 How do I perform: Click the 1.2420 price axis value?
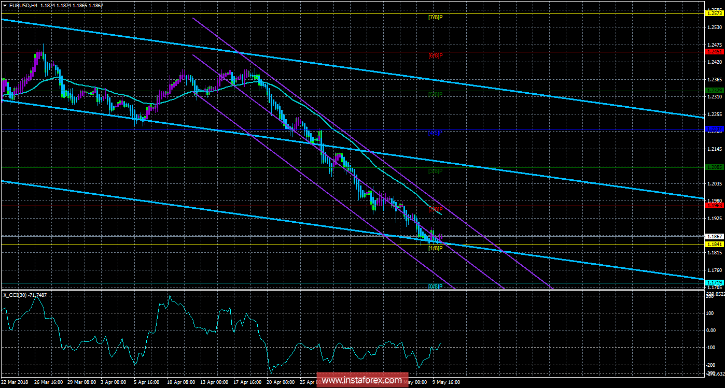tap(714, 62)
